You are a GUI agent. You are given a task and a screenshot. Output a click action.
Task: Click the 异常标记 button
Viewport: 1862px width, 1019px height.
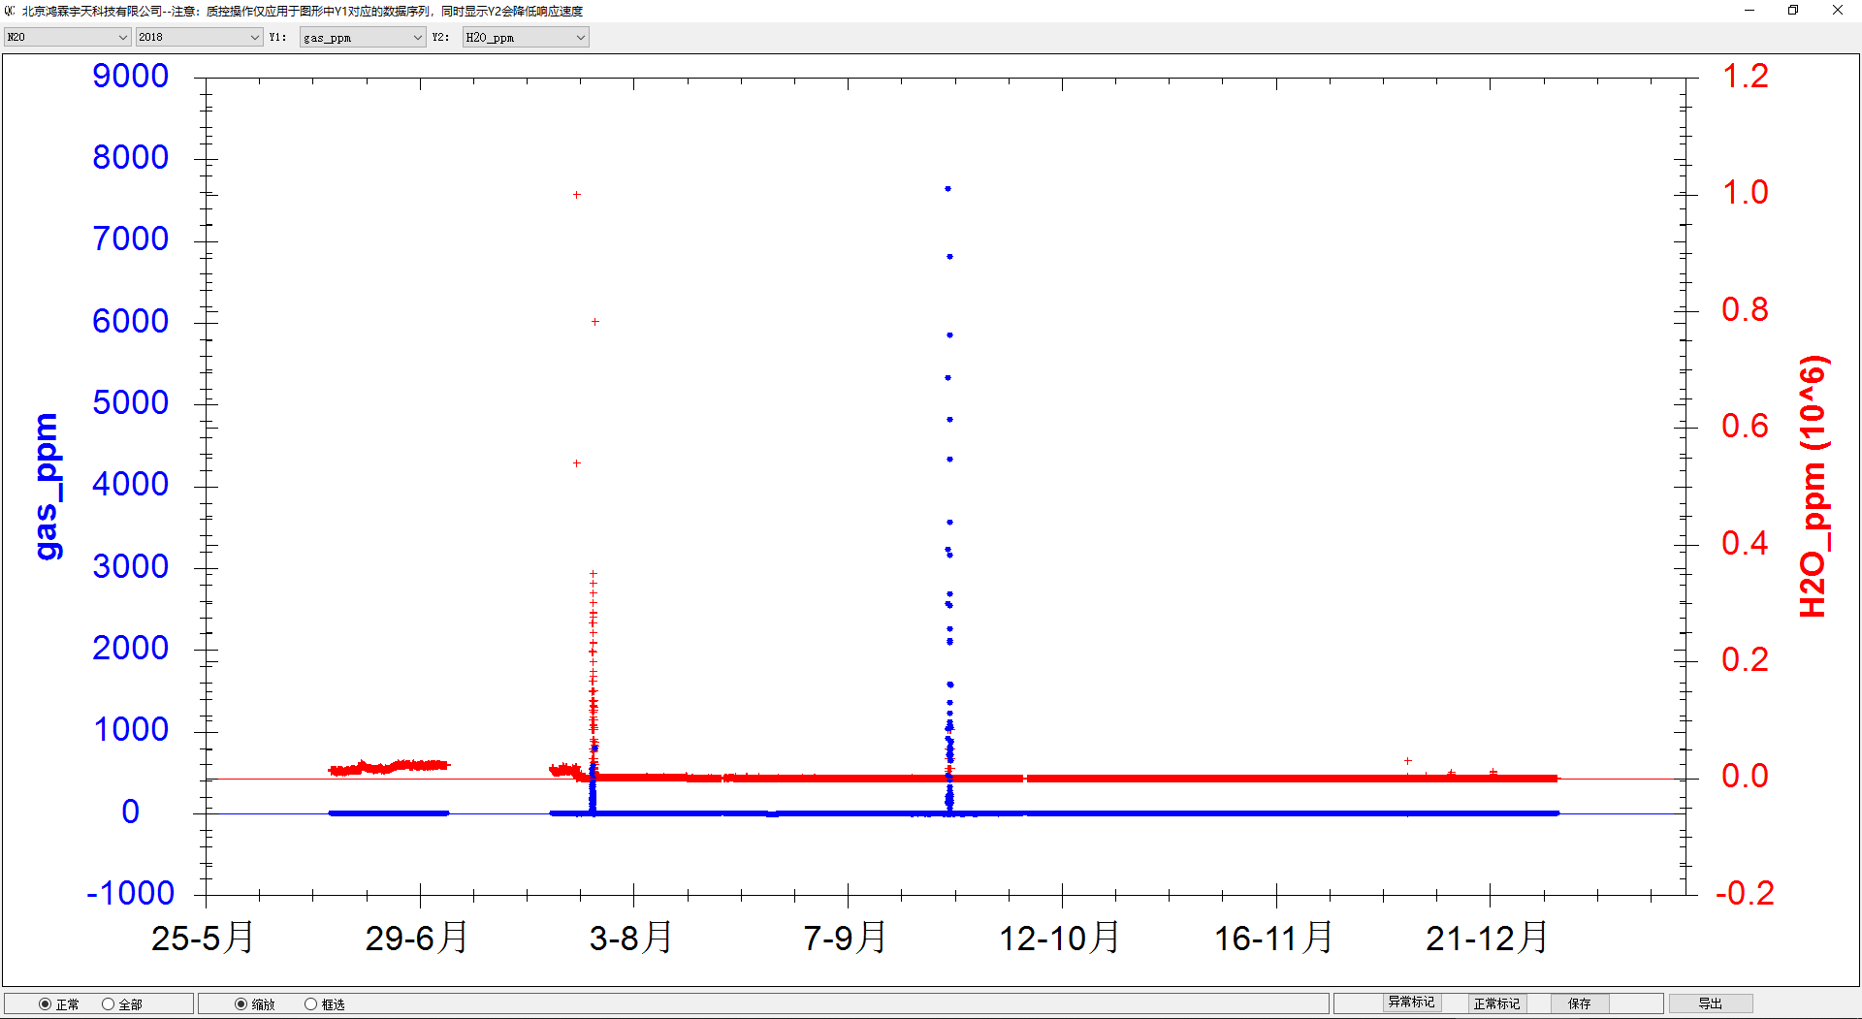pyautogui.click(x=1411, y=1003)
